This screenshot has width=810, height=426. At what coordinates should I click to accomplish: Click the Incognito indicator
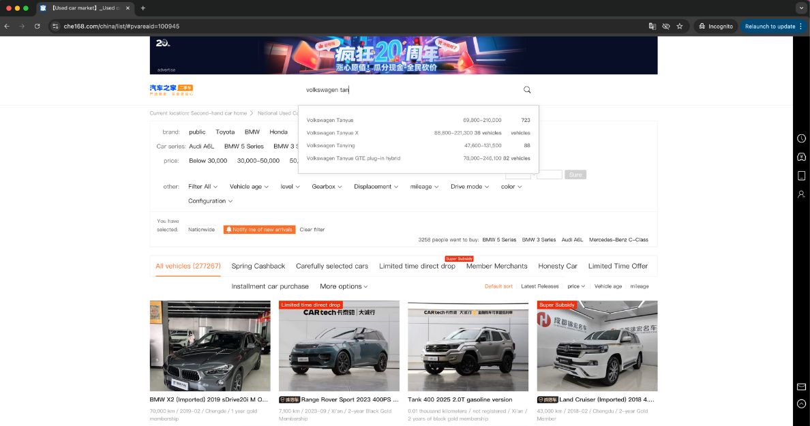[716, 27]
